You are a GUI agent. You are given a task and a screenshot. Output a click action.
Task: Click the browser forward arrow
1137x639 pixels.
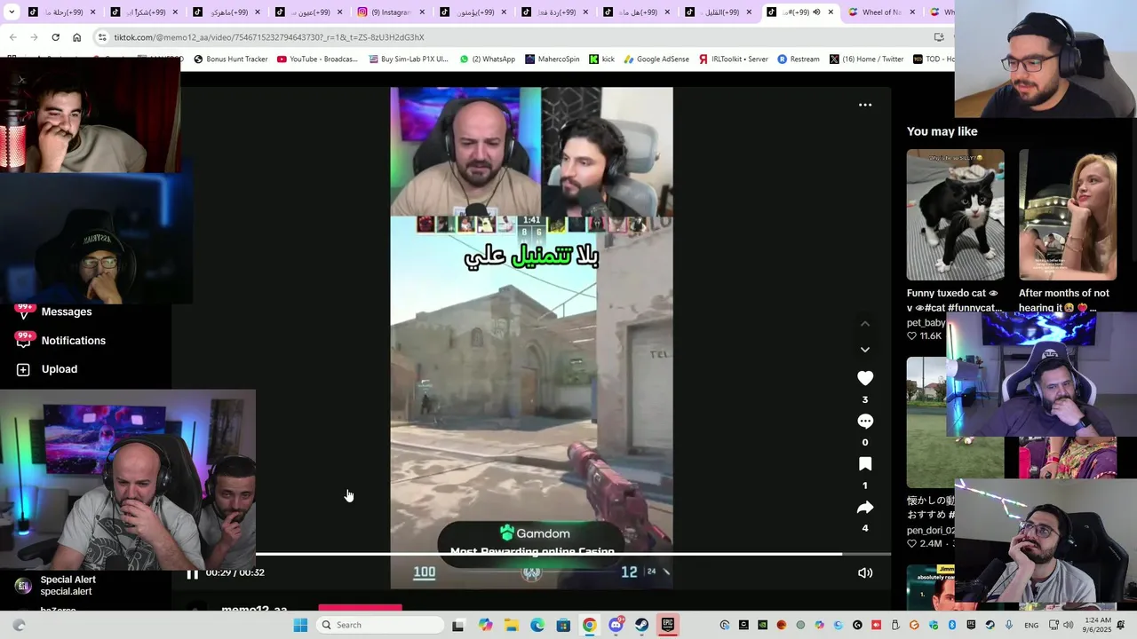coord(34,37)
